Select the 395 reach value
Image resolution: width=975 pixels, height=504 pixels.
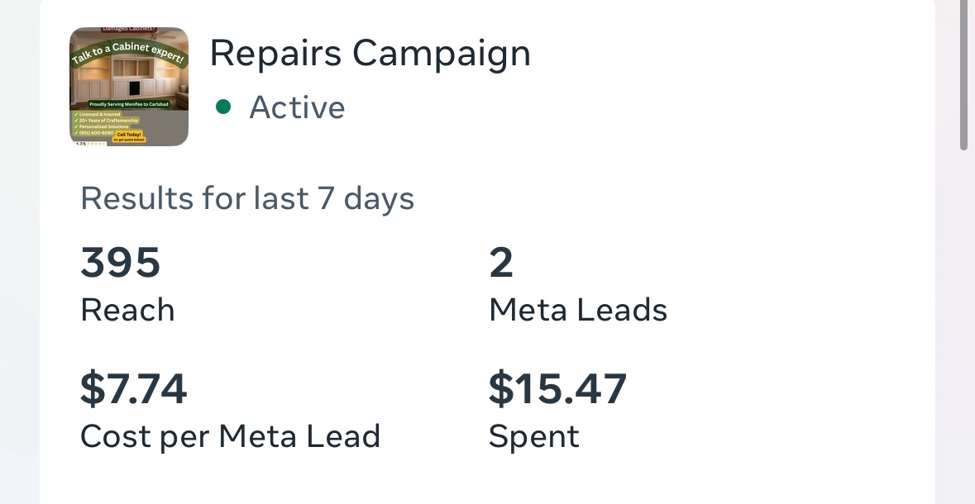click(x=121, y=262)
